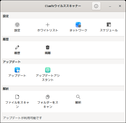The image size is (126, 123).
Task: Click the フォルダーをスキャン text label
Action: [x=48, y=105]
